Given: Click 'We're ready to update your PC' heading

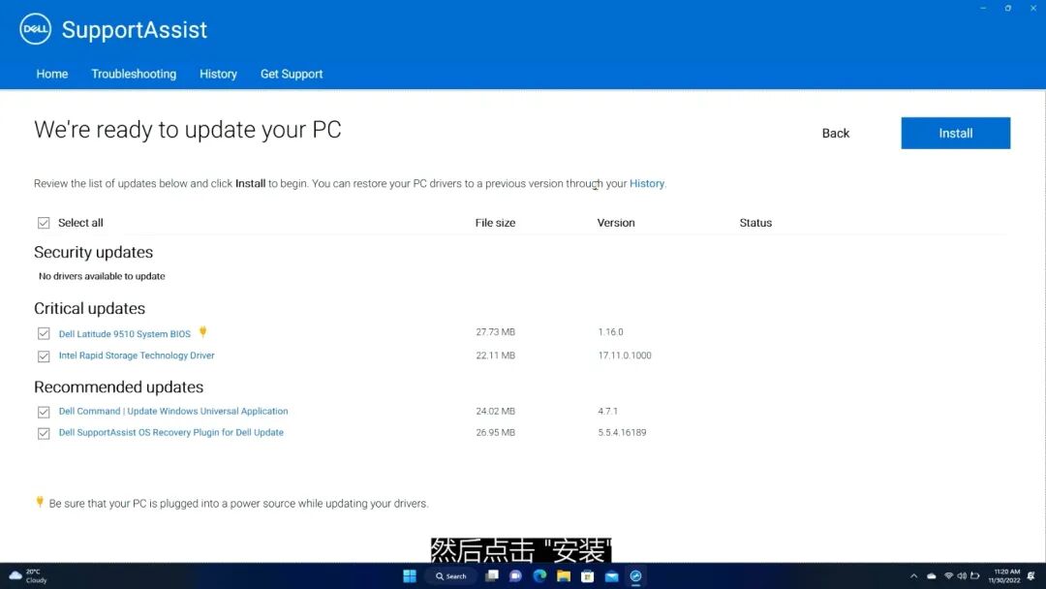Looking at the screenshot, I should click(188, 130).
